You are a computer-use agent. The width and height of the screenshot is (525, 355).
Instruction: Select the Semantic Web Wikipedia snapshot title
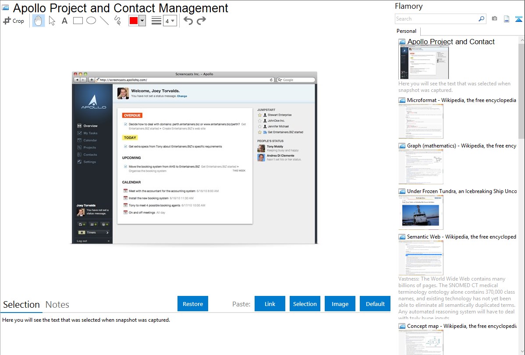(461, 236)
